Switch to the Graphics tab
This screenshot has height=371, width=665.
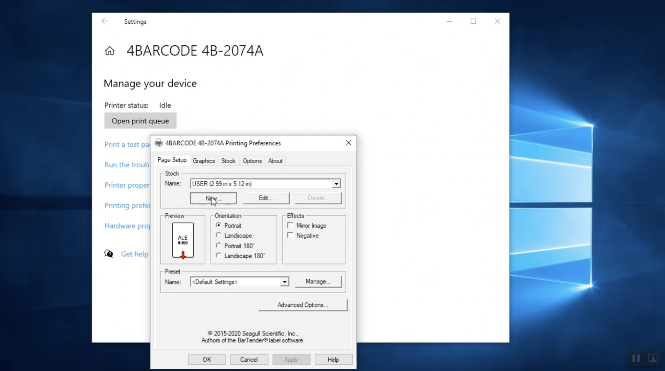204,161
